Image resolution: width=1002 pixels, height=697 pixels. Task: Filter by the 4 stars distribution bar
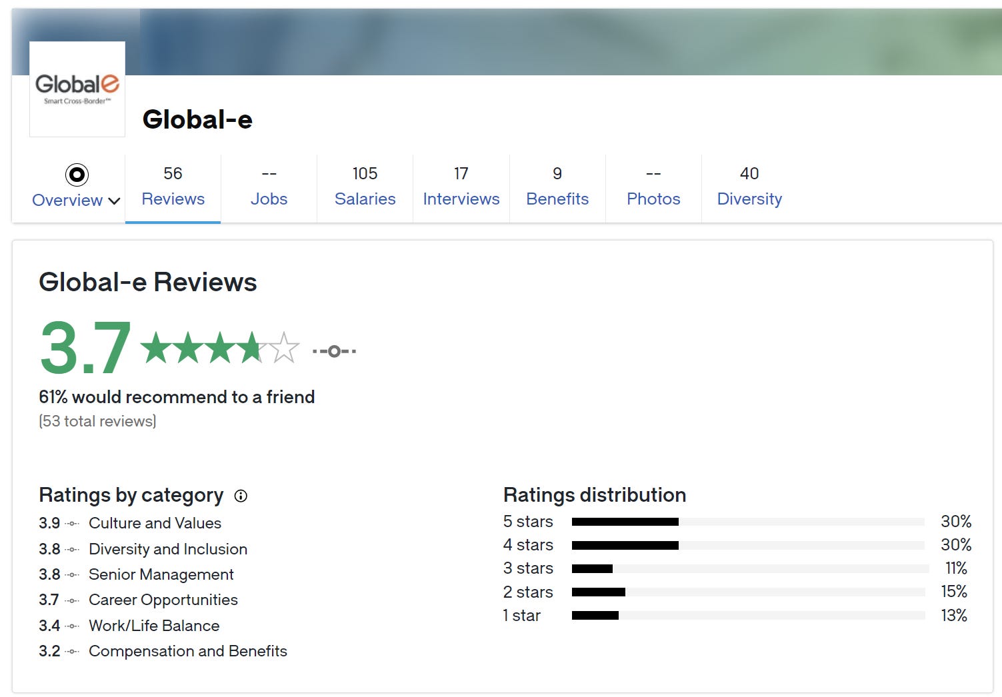pyautogui.click(x=748, y=545)
